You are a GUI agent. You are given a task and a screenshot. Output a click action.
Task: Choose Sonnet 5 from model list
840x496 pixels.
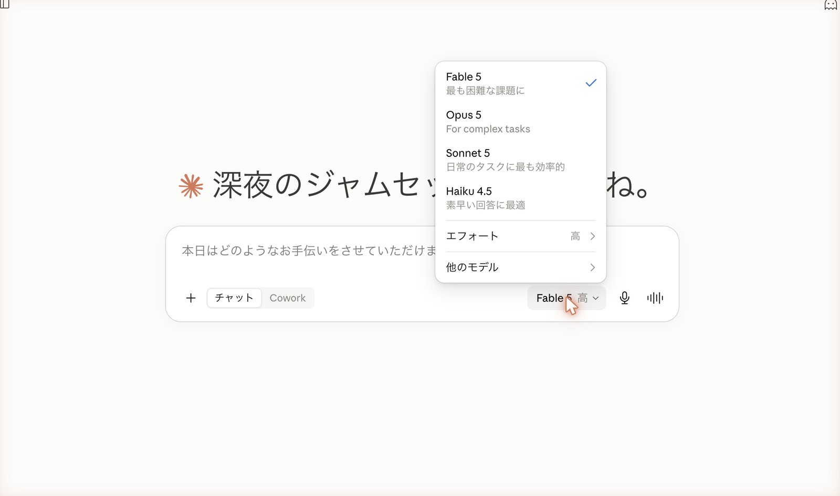click(521, 160)
